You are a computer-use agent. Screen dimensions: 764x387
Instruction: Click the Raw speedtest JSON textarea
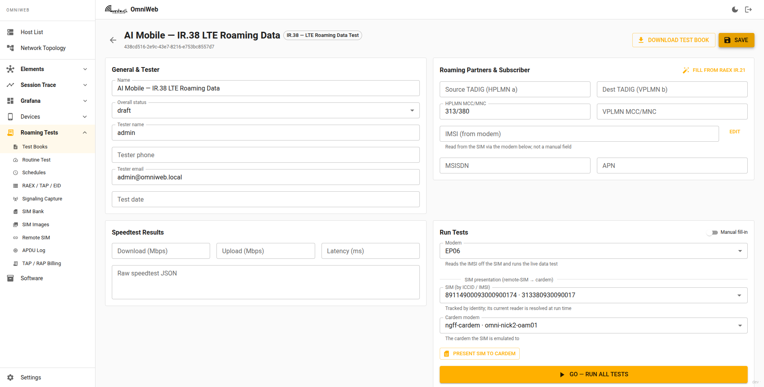tap(266, 282)
